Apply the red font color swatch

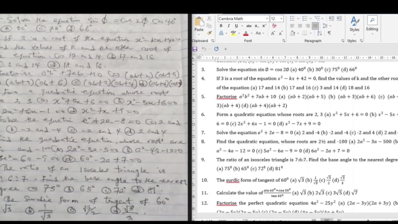click(x=246, y=33)
